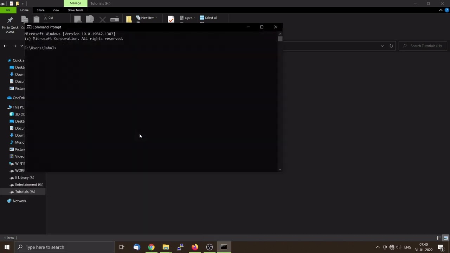450x253 pixels.
Task: Open 3D Objects under This PC
Action: (17, 114)
